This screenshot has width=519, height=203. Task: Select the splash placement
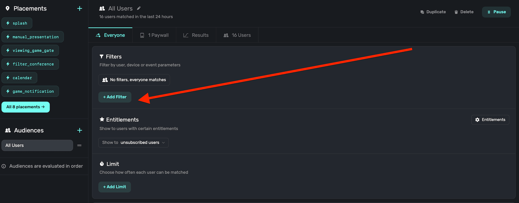tap(17, 23)
